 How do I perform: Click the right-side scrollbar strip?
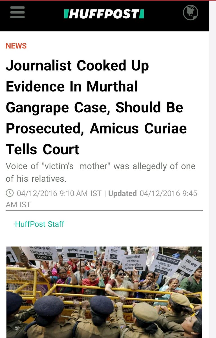[x=212, y=169]
